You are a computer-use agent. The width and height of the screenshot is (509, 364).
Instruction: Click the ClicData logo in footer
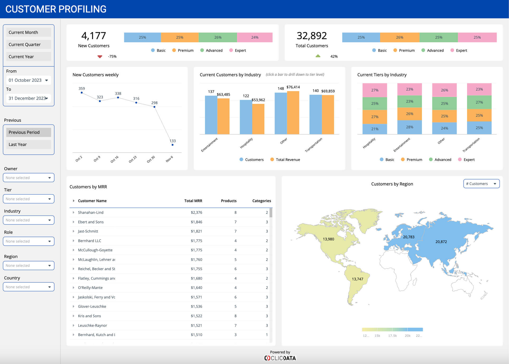(280, 358)
